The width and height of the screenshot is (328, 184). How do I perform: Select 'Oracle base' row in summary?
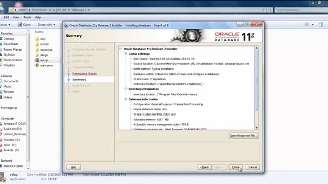pos(149,79)
